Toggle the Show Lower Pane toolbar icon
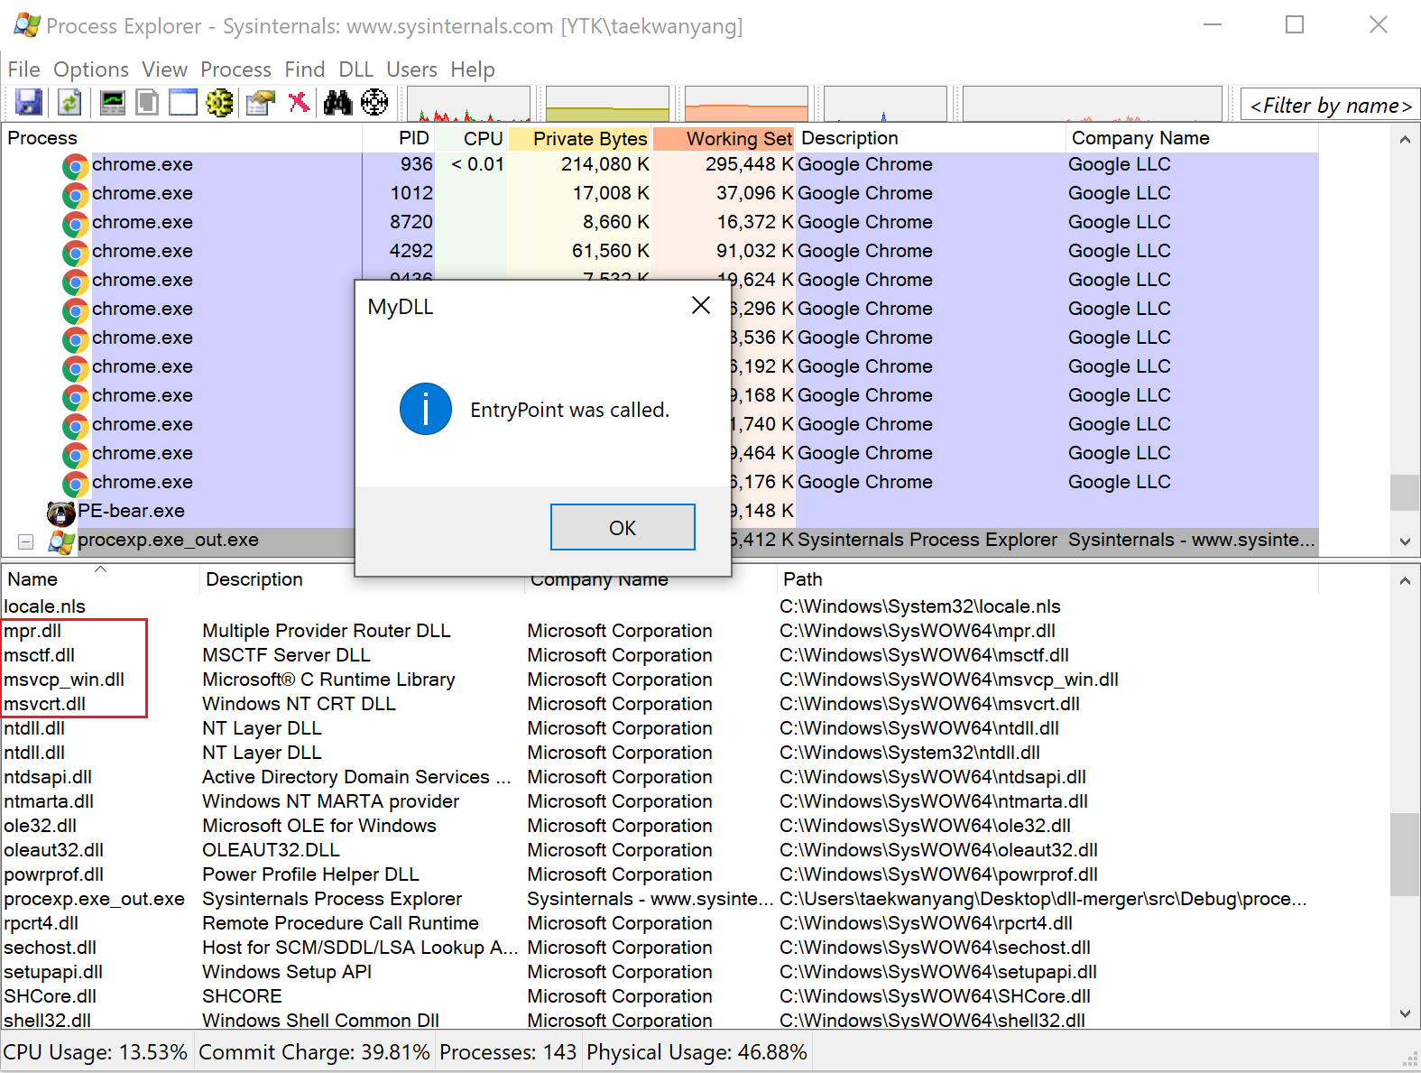This screenshot has height=1073, width=1421. [x=183, y=103]
